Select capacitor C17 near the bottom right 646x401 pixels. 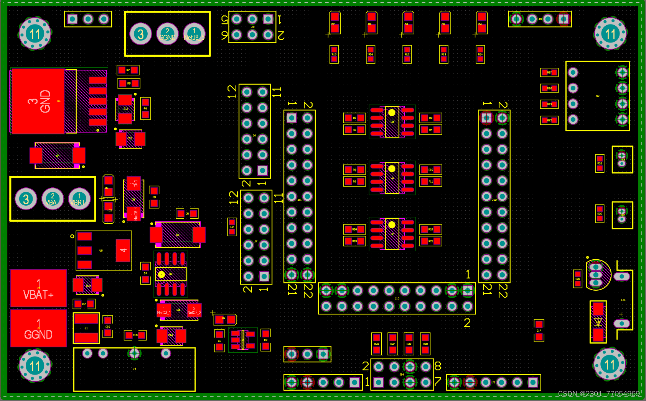coord(539,330)
